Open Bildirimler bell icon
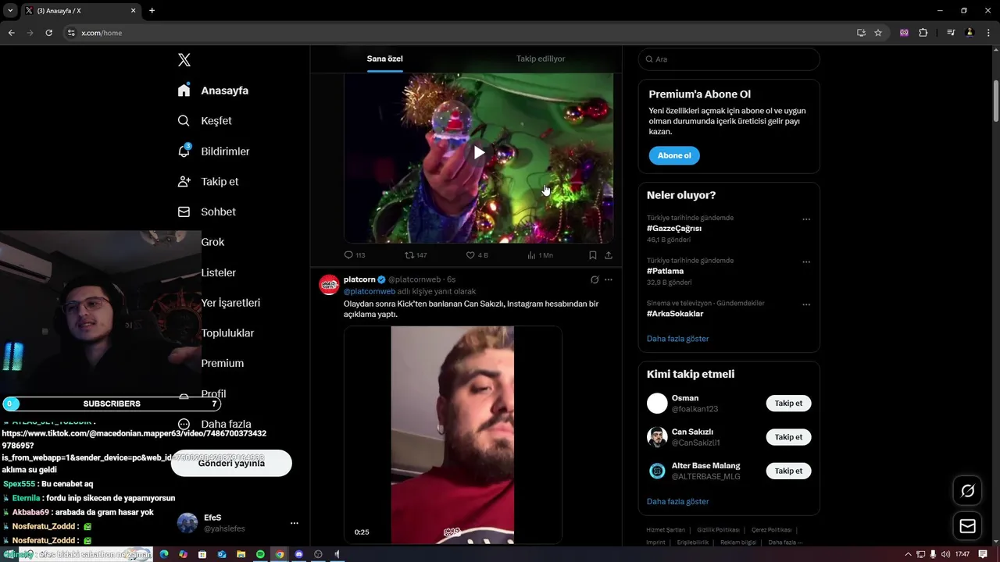Screen dimensions: 1000x562 click(x=184, y=151)
